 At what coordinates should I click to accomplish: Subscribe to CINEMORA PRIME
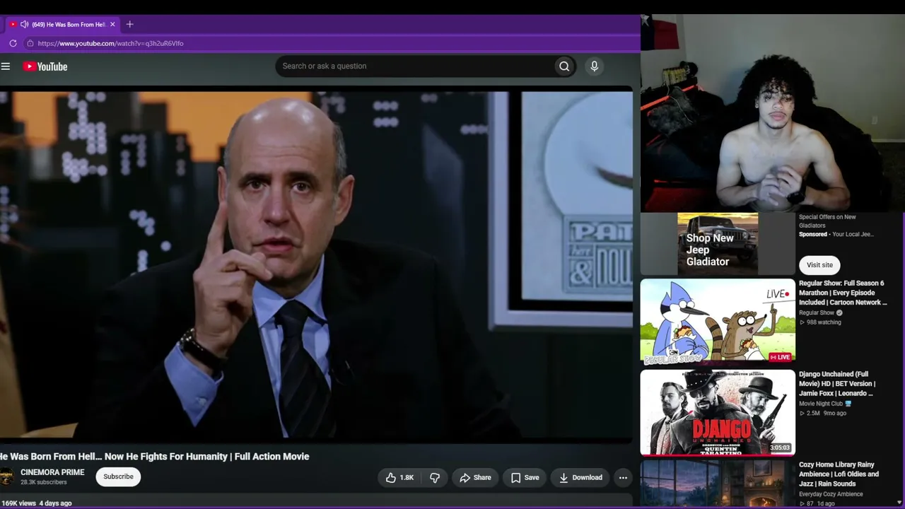click(118, 476)
